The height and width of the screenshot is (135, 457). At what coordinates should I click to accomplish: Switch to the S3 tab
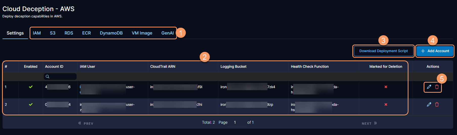[53, 33]
